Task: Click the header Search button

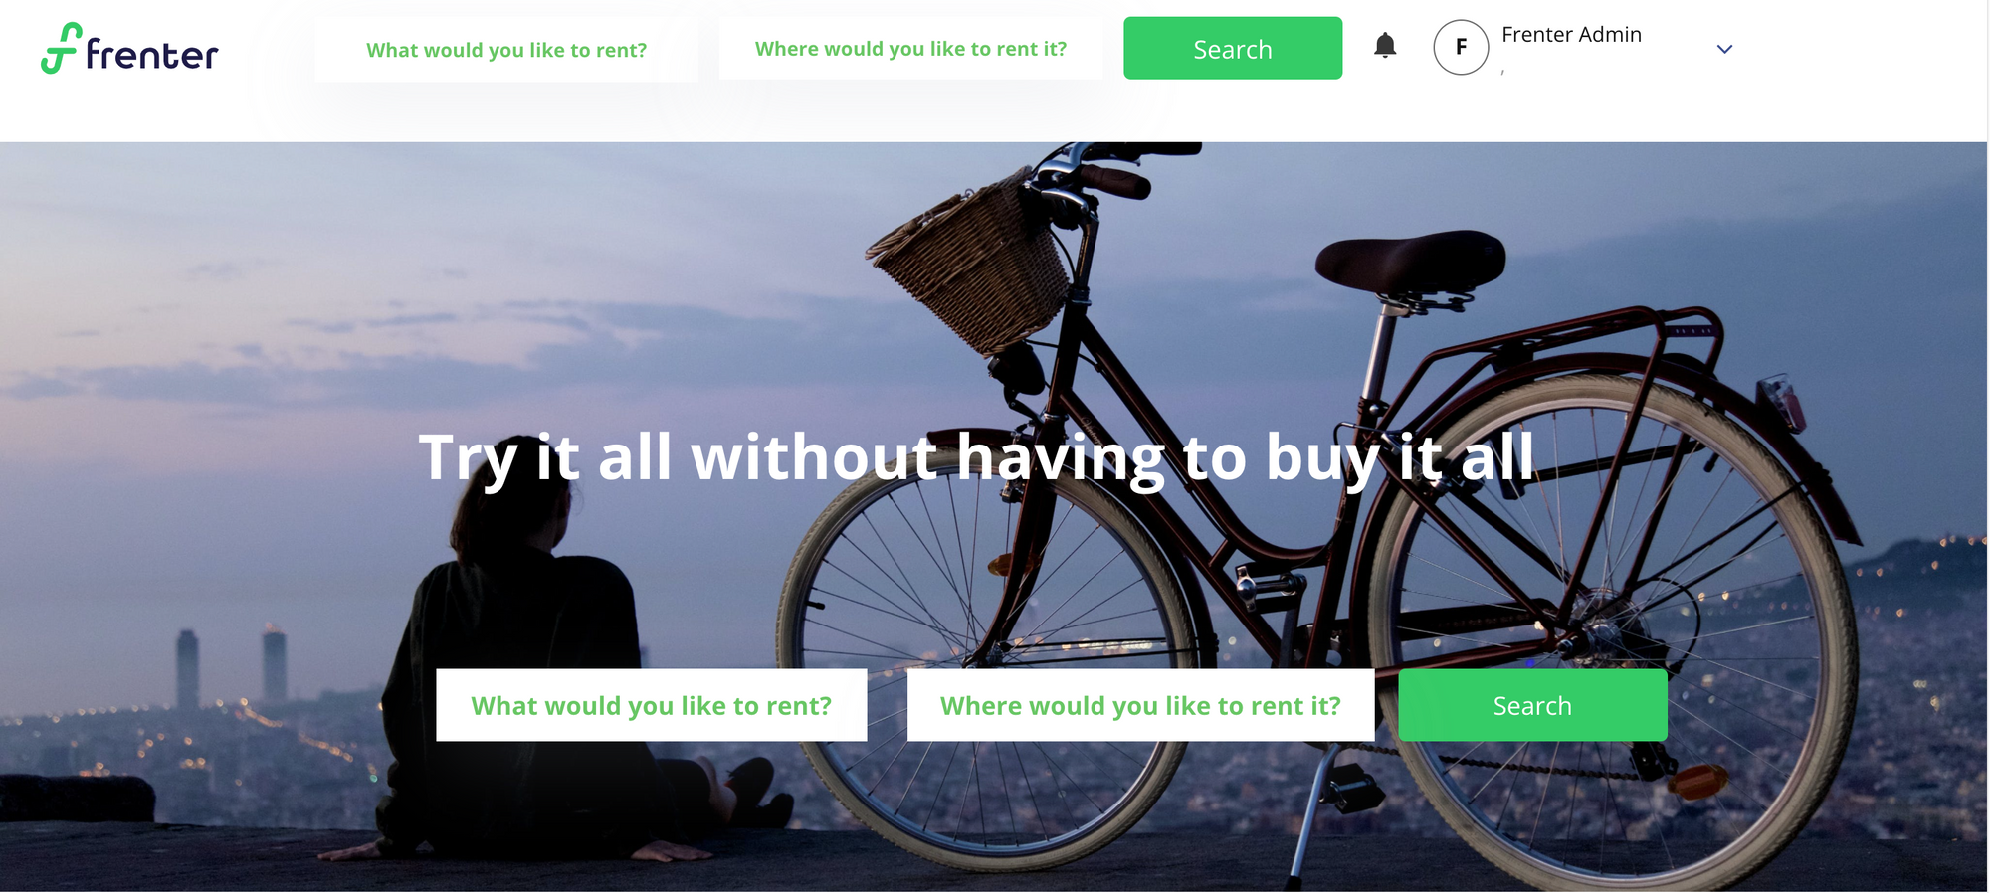Action: point(1233,48)
